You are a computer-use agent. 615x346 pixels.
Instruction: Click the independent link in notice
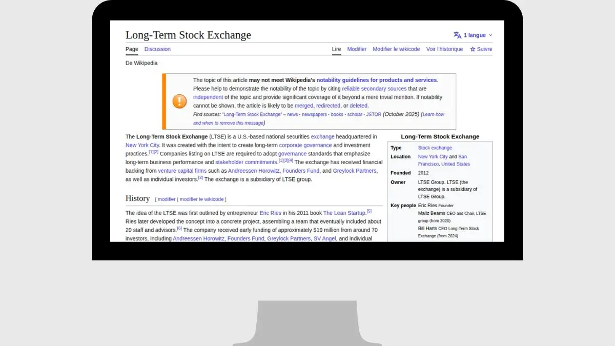[x=208, y=97]
